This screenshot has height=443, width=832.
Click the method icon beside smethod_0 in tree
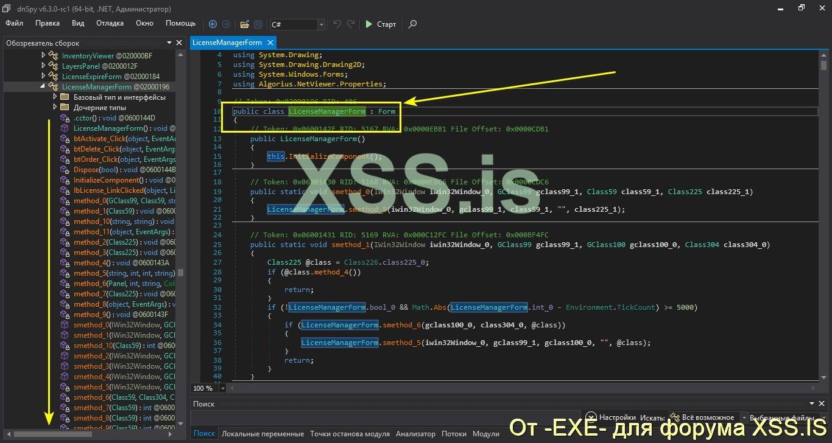[65, 325]
